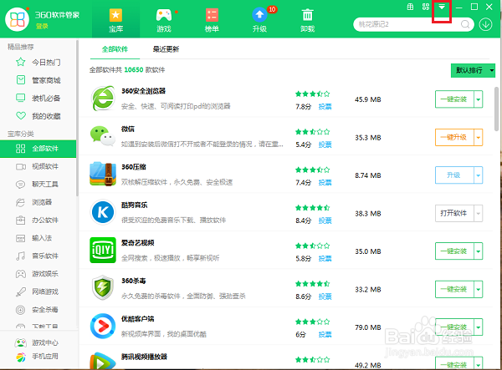Open the 榜单 ranking list tab
The width and height of the screenshot is (502, 370).
pyautogui.click(x=212, y=20)
